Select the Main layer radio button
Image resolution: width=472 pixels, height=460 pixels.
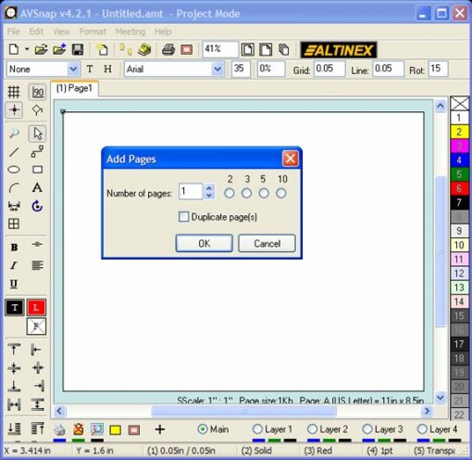(x=203, y=429)
